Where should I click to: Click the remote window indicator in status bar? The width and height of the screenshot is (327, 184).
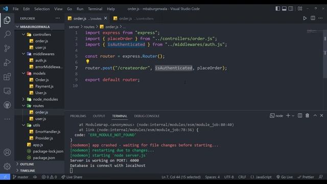[5, 177]
